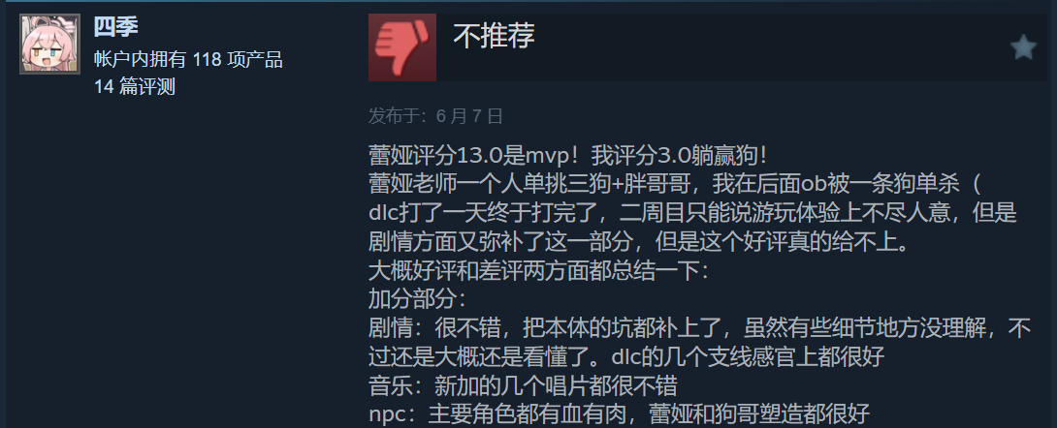Click the line starting 过还是大概还是看懂了

tap(626, 357)
